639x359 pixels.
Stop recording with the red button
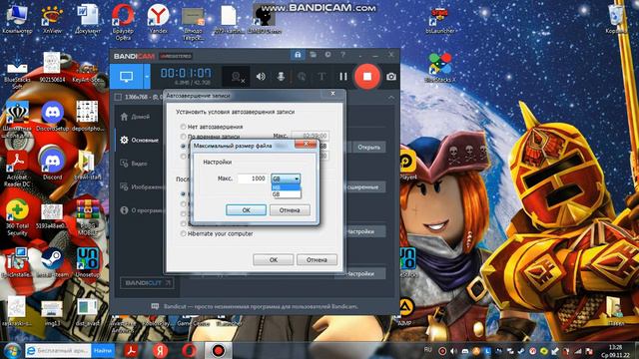click(367, 76)
